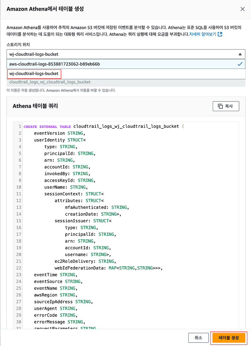Click line number 11 in the gutter
Viewport: 251px width, 346px height.
[19, 194]
